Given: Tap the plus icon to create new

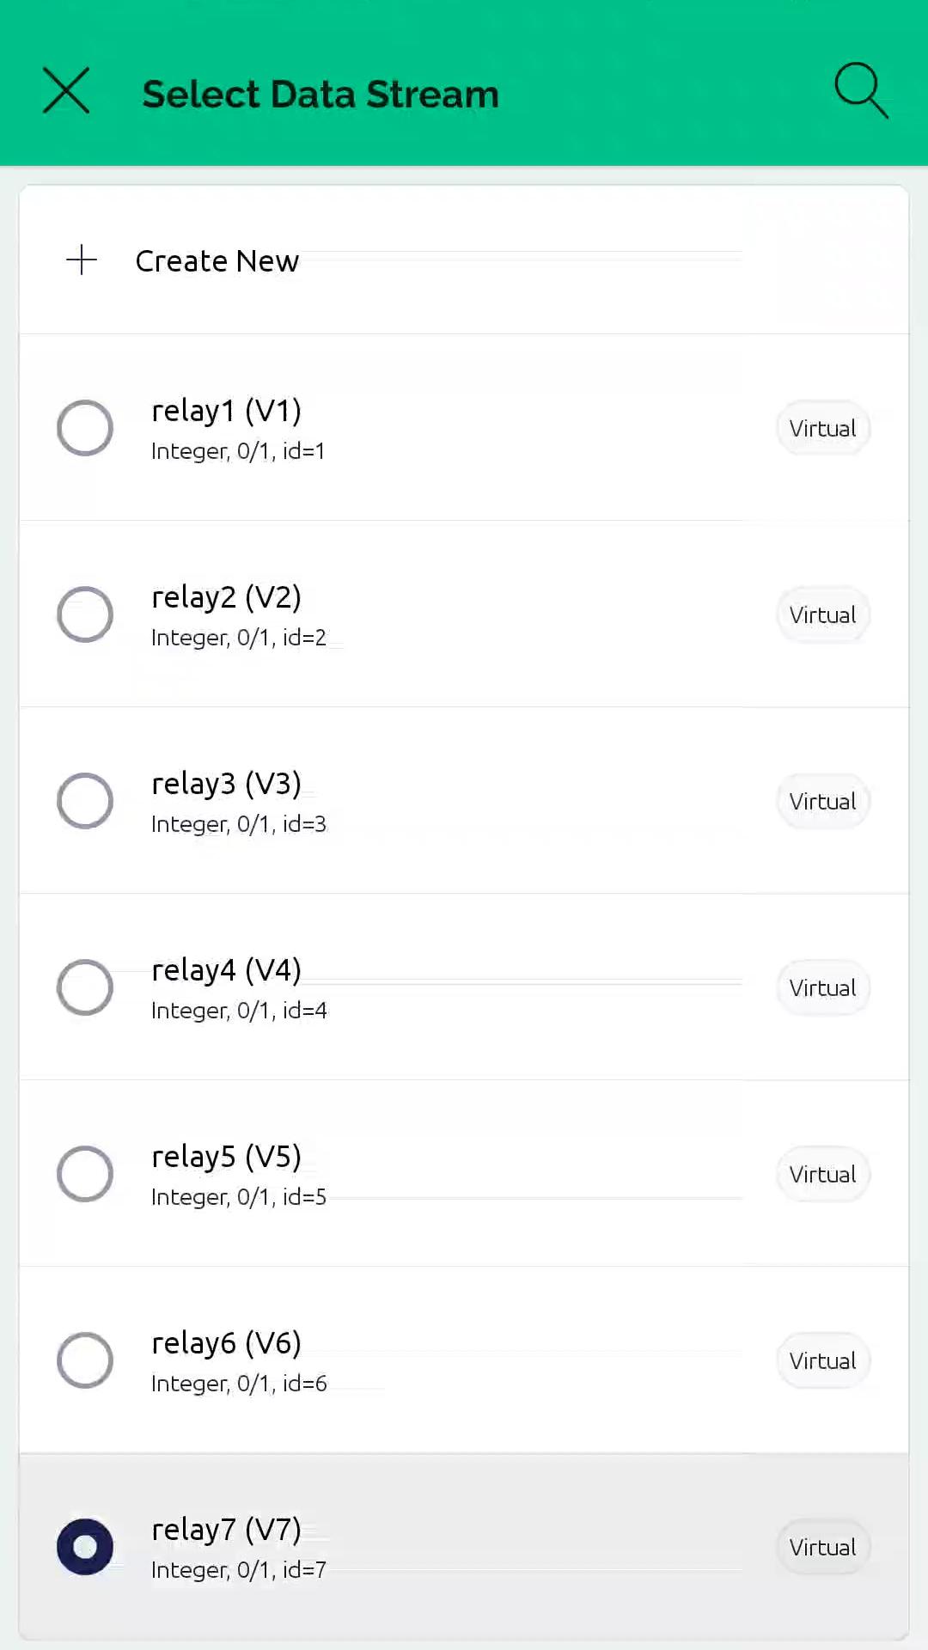Looking at the screenshot, I should (x=82, y=260).
